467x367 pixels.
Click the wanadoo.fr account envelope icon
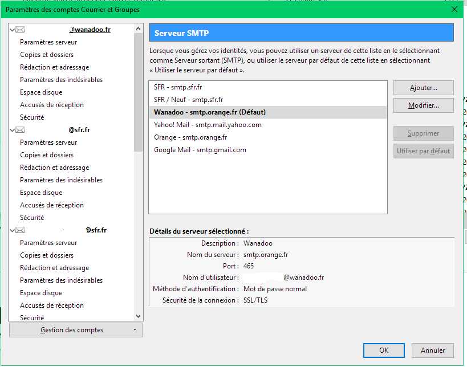[x=21, y=29]
